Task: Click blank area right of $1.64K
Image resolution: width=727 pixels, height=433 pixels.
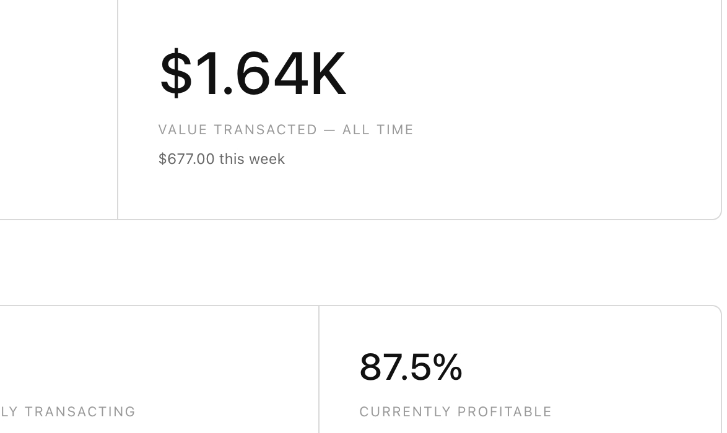Action: [x=526, y=74]
